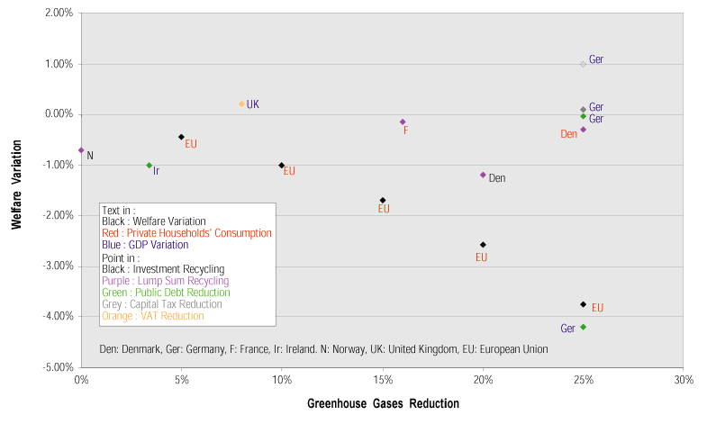Click the green Ir data point

(x=149, y=165)
